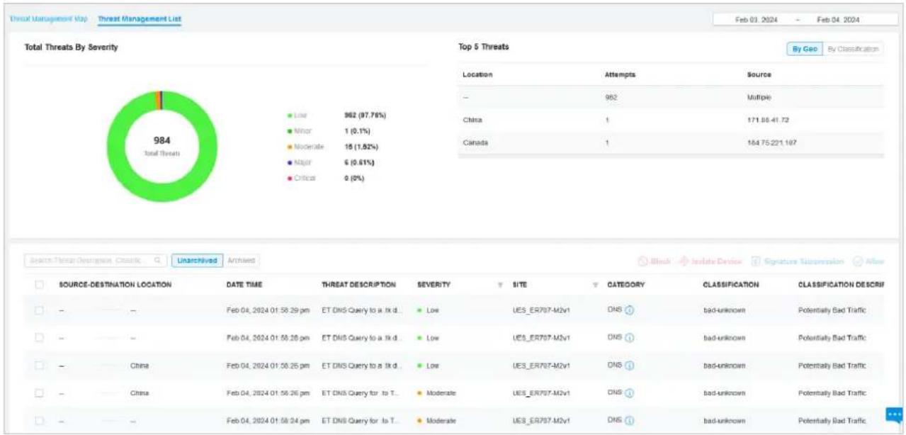Open the Severity column filter
The width and height of the screenshot is (906, 435).
pyautogui.click(x=500, y=285)
